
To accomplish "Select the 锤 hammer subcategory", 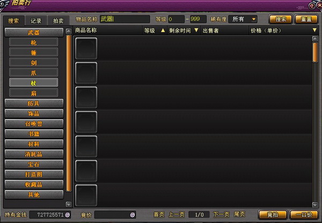I will coord(33,53).
